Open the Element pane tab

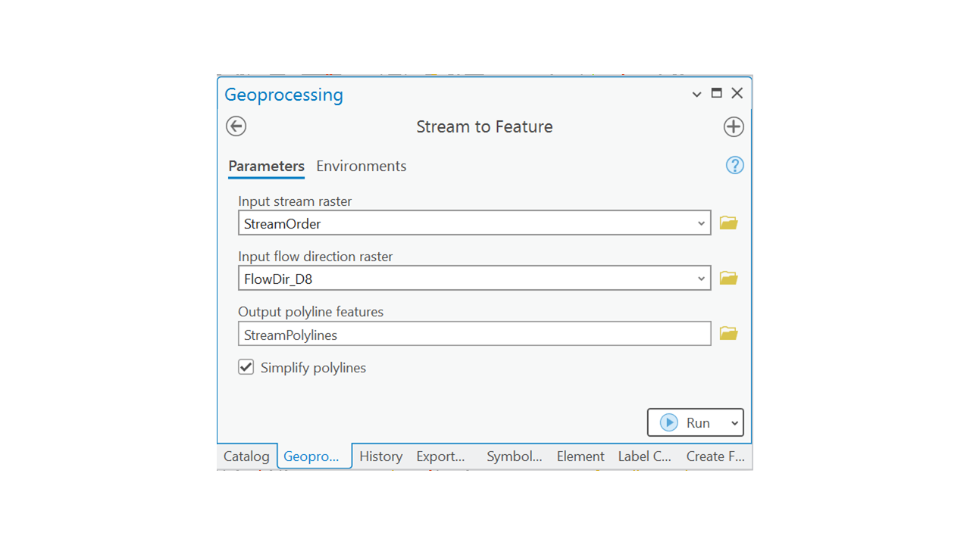coord(580,456)
